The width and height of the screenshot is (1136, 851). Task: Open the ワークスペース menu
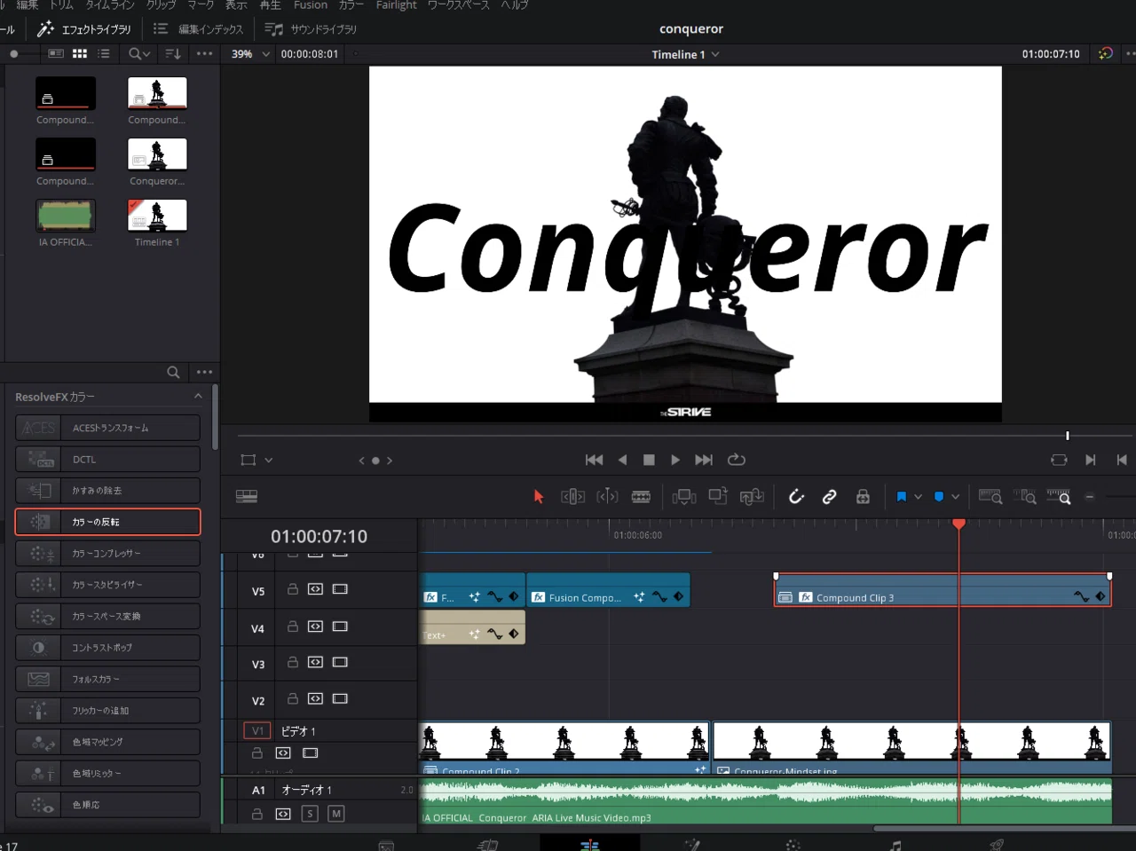[x=458, y=5]
